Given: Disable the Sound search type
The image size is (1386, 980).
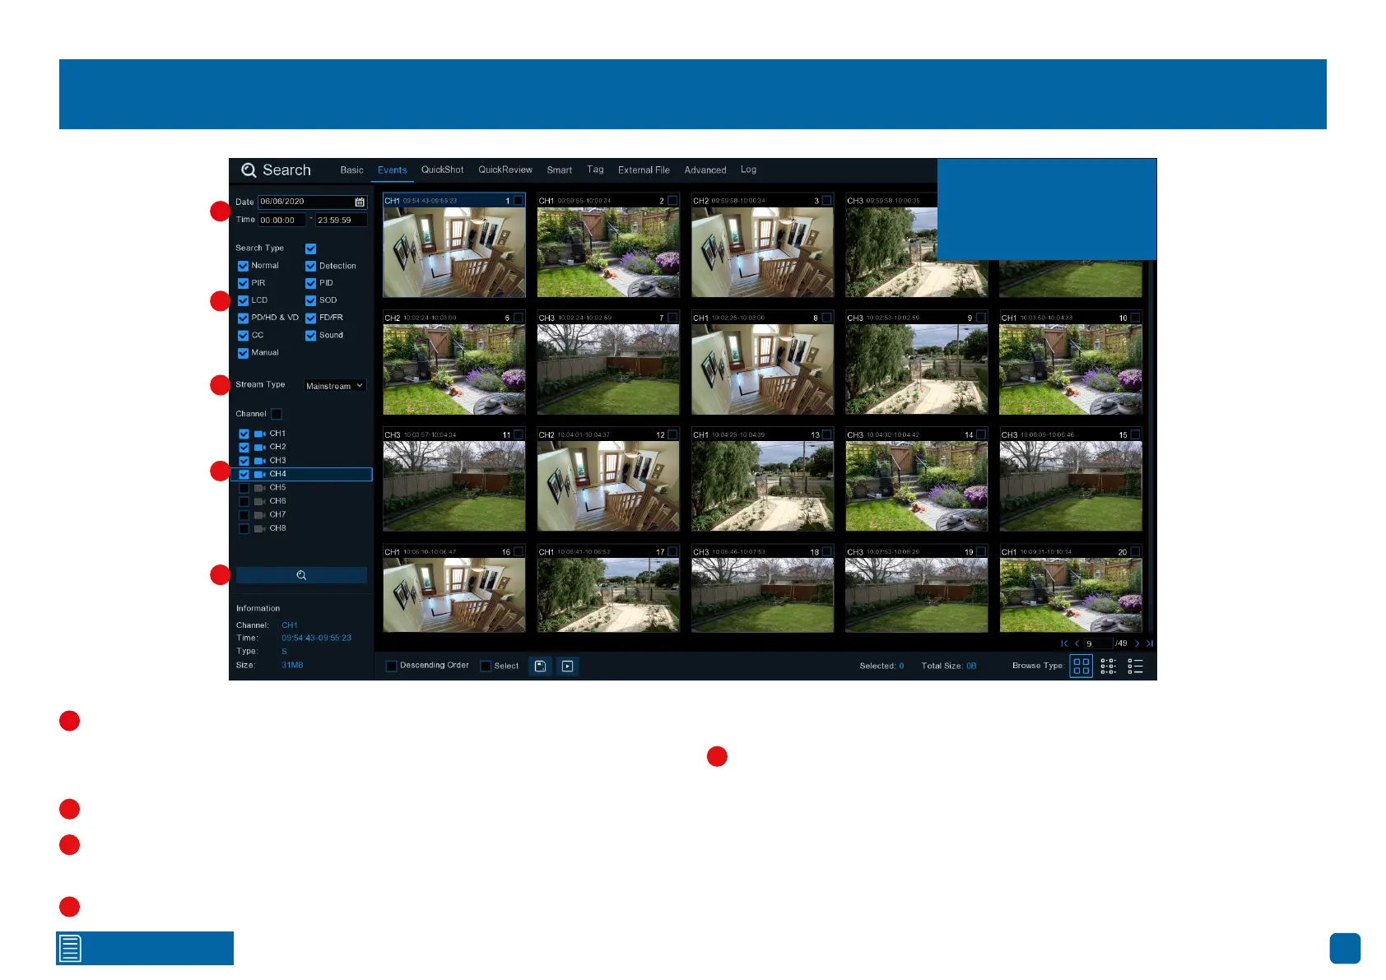Looking at the screenshot, I should pyautogui.click(x=310, y=336).
